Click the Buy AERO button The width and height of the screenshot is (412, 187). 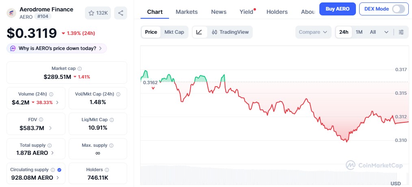[x=337, y=9]
